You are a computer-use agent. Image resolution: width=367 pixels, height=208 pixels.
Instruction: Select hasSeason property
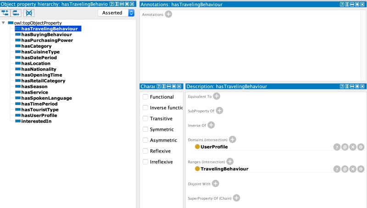click(34, 86)
